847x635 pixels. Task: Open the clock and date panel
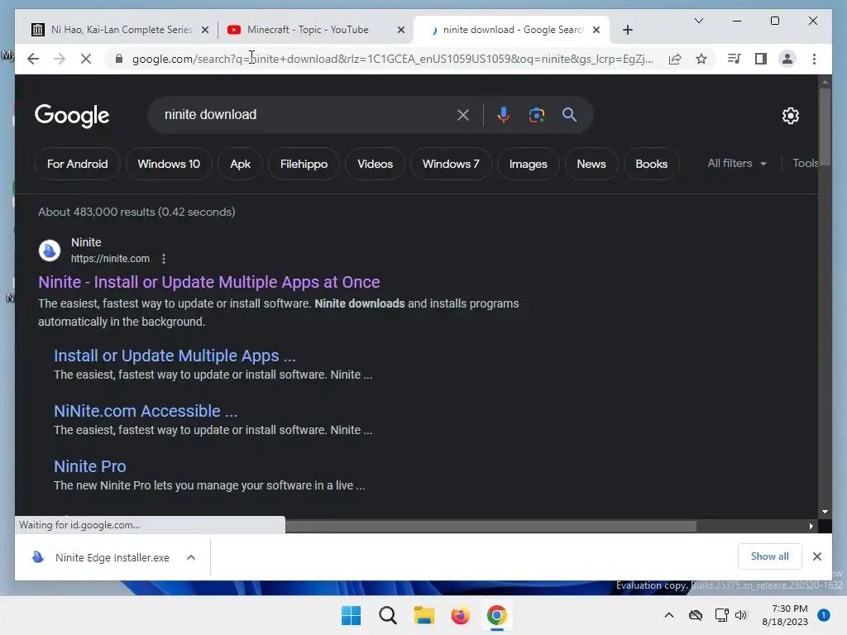(x=785, y=615)
